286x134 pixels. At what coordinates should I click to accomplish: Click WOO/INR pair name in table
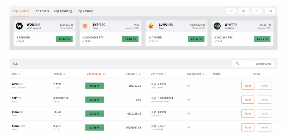coord(17,84)
